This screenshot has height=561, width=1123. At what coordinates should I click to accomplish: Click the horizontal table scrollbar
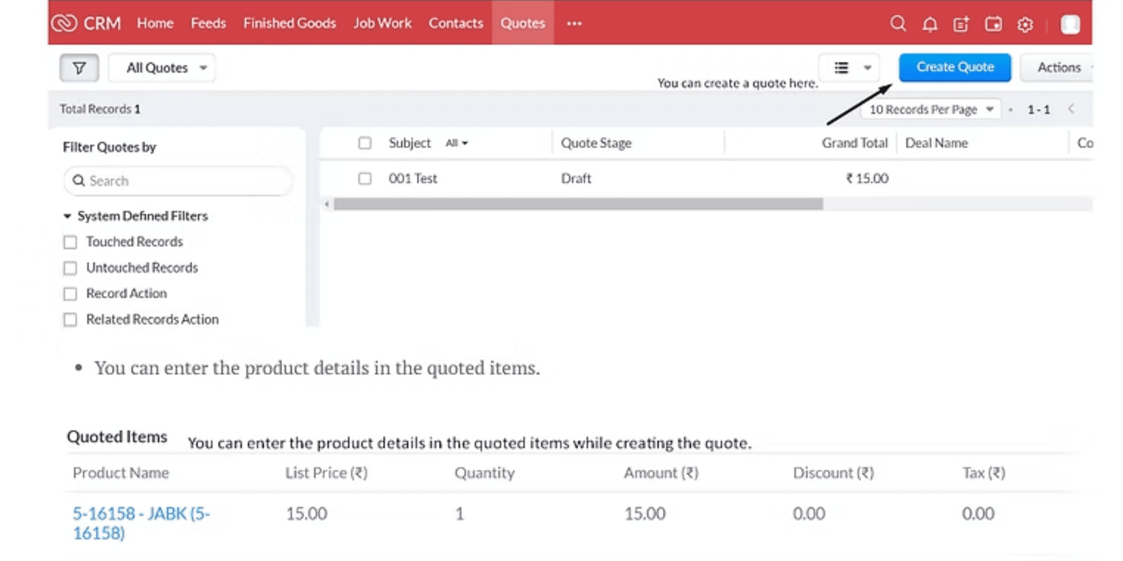[x=578, y=204]
